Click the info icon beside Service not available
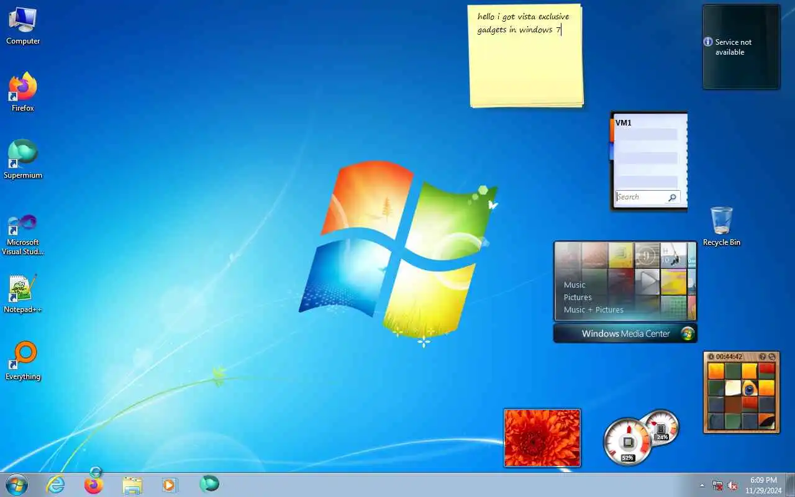The height and width of the screenshot is (497, 795). 708,42
